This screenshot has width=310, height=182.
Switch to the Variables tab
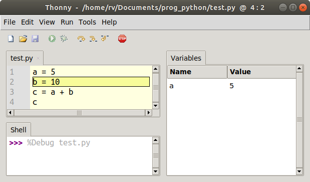click(186, 58)
